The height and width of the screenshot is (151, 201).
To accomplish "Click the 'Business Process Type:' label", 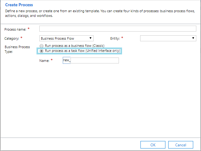I will tap(17, 49).
